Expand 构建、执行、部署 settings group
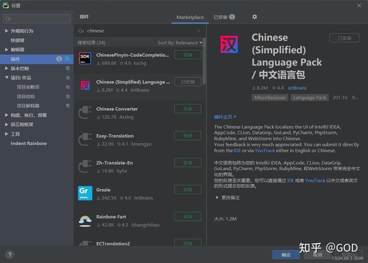Image resolution: width=368 pixels, height=263 pixels. (x=6, y=115)
